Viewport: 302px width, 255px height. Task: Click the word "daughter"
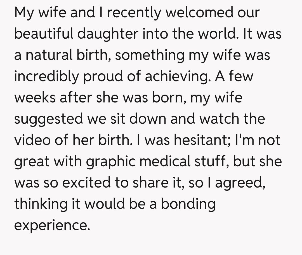tap(108, 34)
